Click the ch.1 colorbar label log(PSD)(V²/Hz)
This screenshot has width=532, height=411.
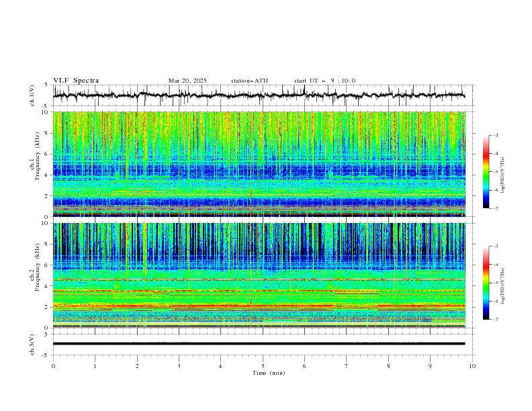click(503, 175)
